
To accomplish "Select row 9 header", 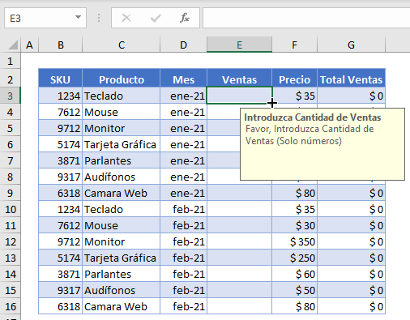I will pos(11,193).
